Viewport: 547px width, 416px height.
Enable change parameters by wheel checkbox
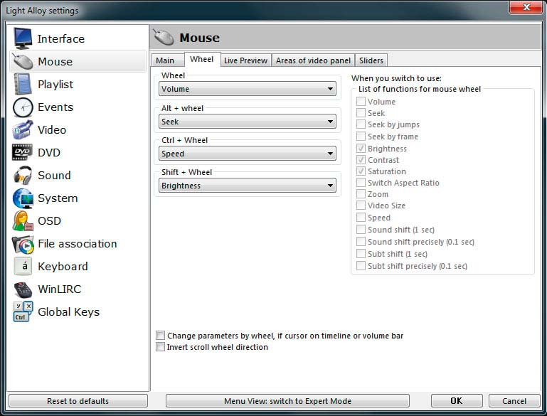click(x=160, y=336)
